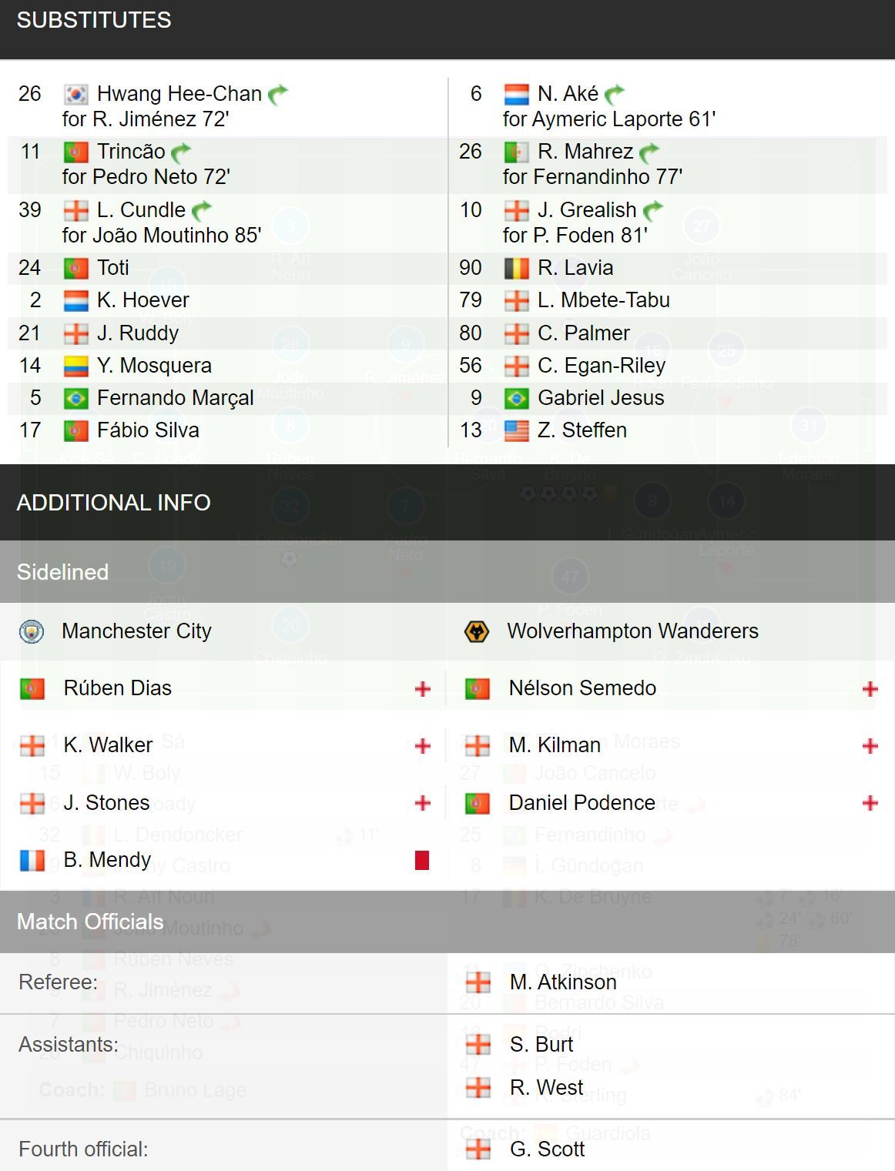Click the green substitution arrow next to Trincão

[x=180, y=152]
